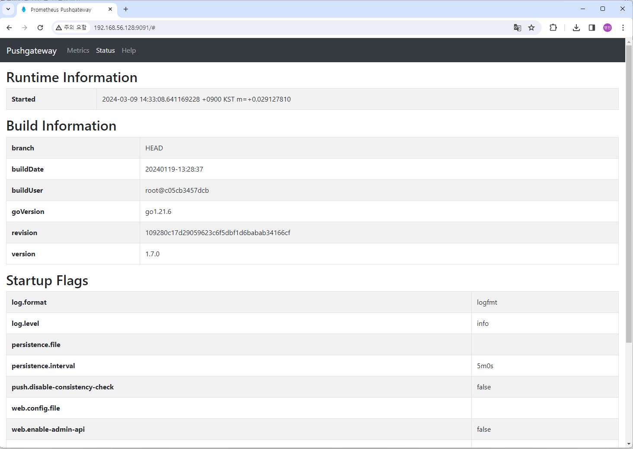Click the info log level value

click(483, 324)
